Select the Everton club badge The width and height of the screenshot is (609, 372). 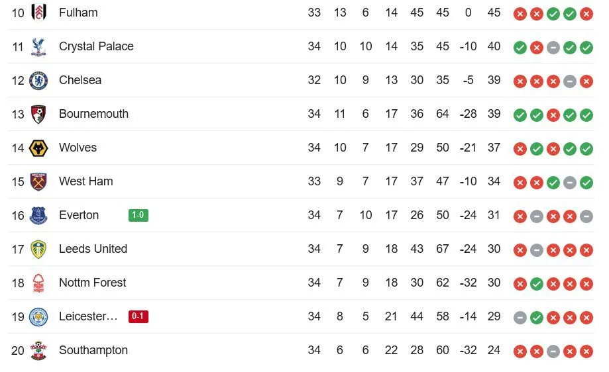[x=38, y=215]
